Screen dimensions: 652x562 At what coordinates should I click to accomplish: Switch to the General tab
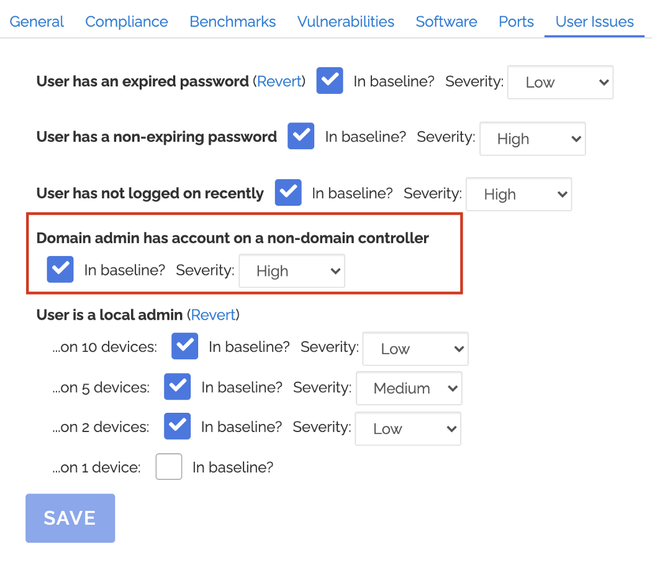point(37,22)
